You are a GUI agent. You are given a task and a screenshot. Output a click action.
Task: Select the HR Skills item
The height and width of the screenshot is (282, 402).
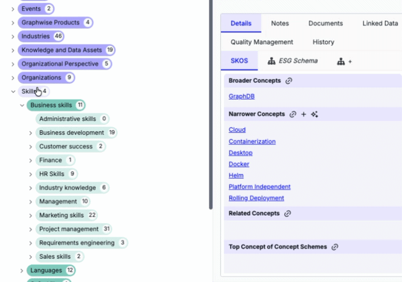[x=56, y=174]
